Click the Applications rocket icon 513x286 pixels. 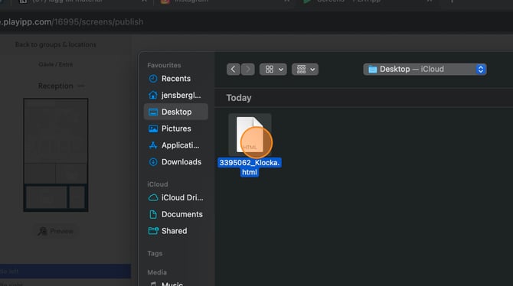coord(153,145)
